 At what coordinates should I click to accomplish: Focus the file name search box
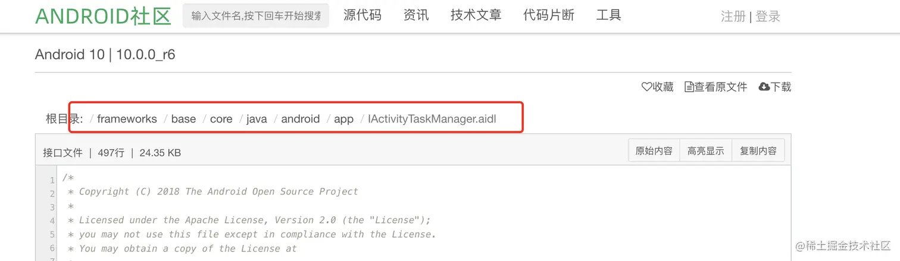pos(255,16)
